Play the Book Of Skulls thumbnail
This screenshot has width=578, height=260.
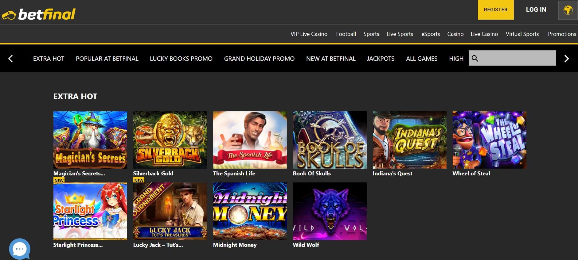[x=330, y=140]
